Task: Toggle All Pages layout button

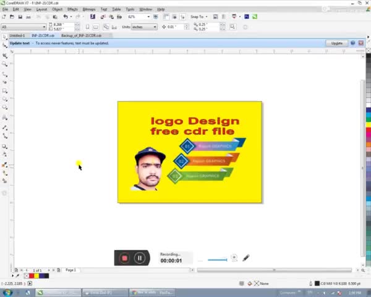Action: coord(106,27)
